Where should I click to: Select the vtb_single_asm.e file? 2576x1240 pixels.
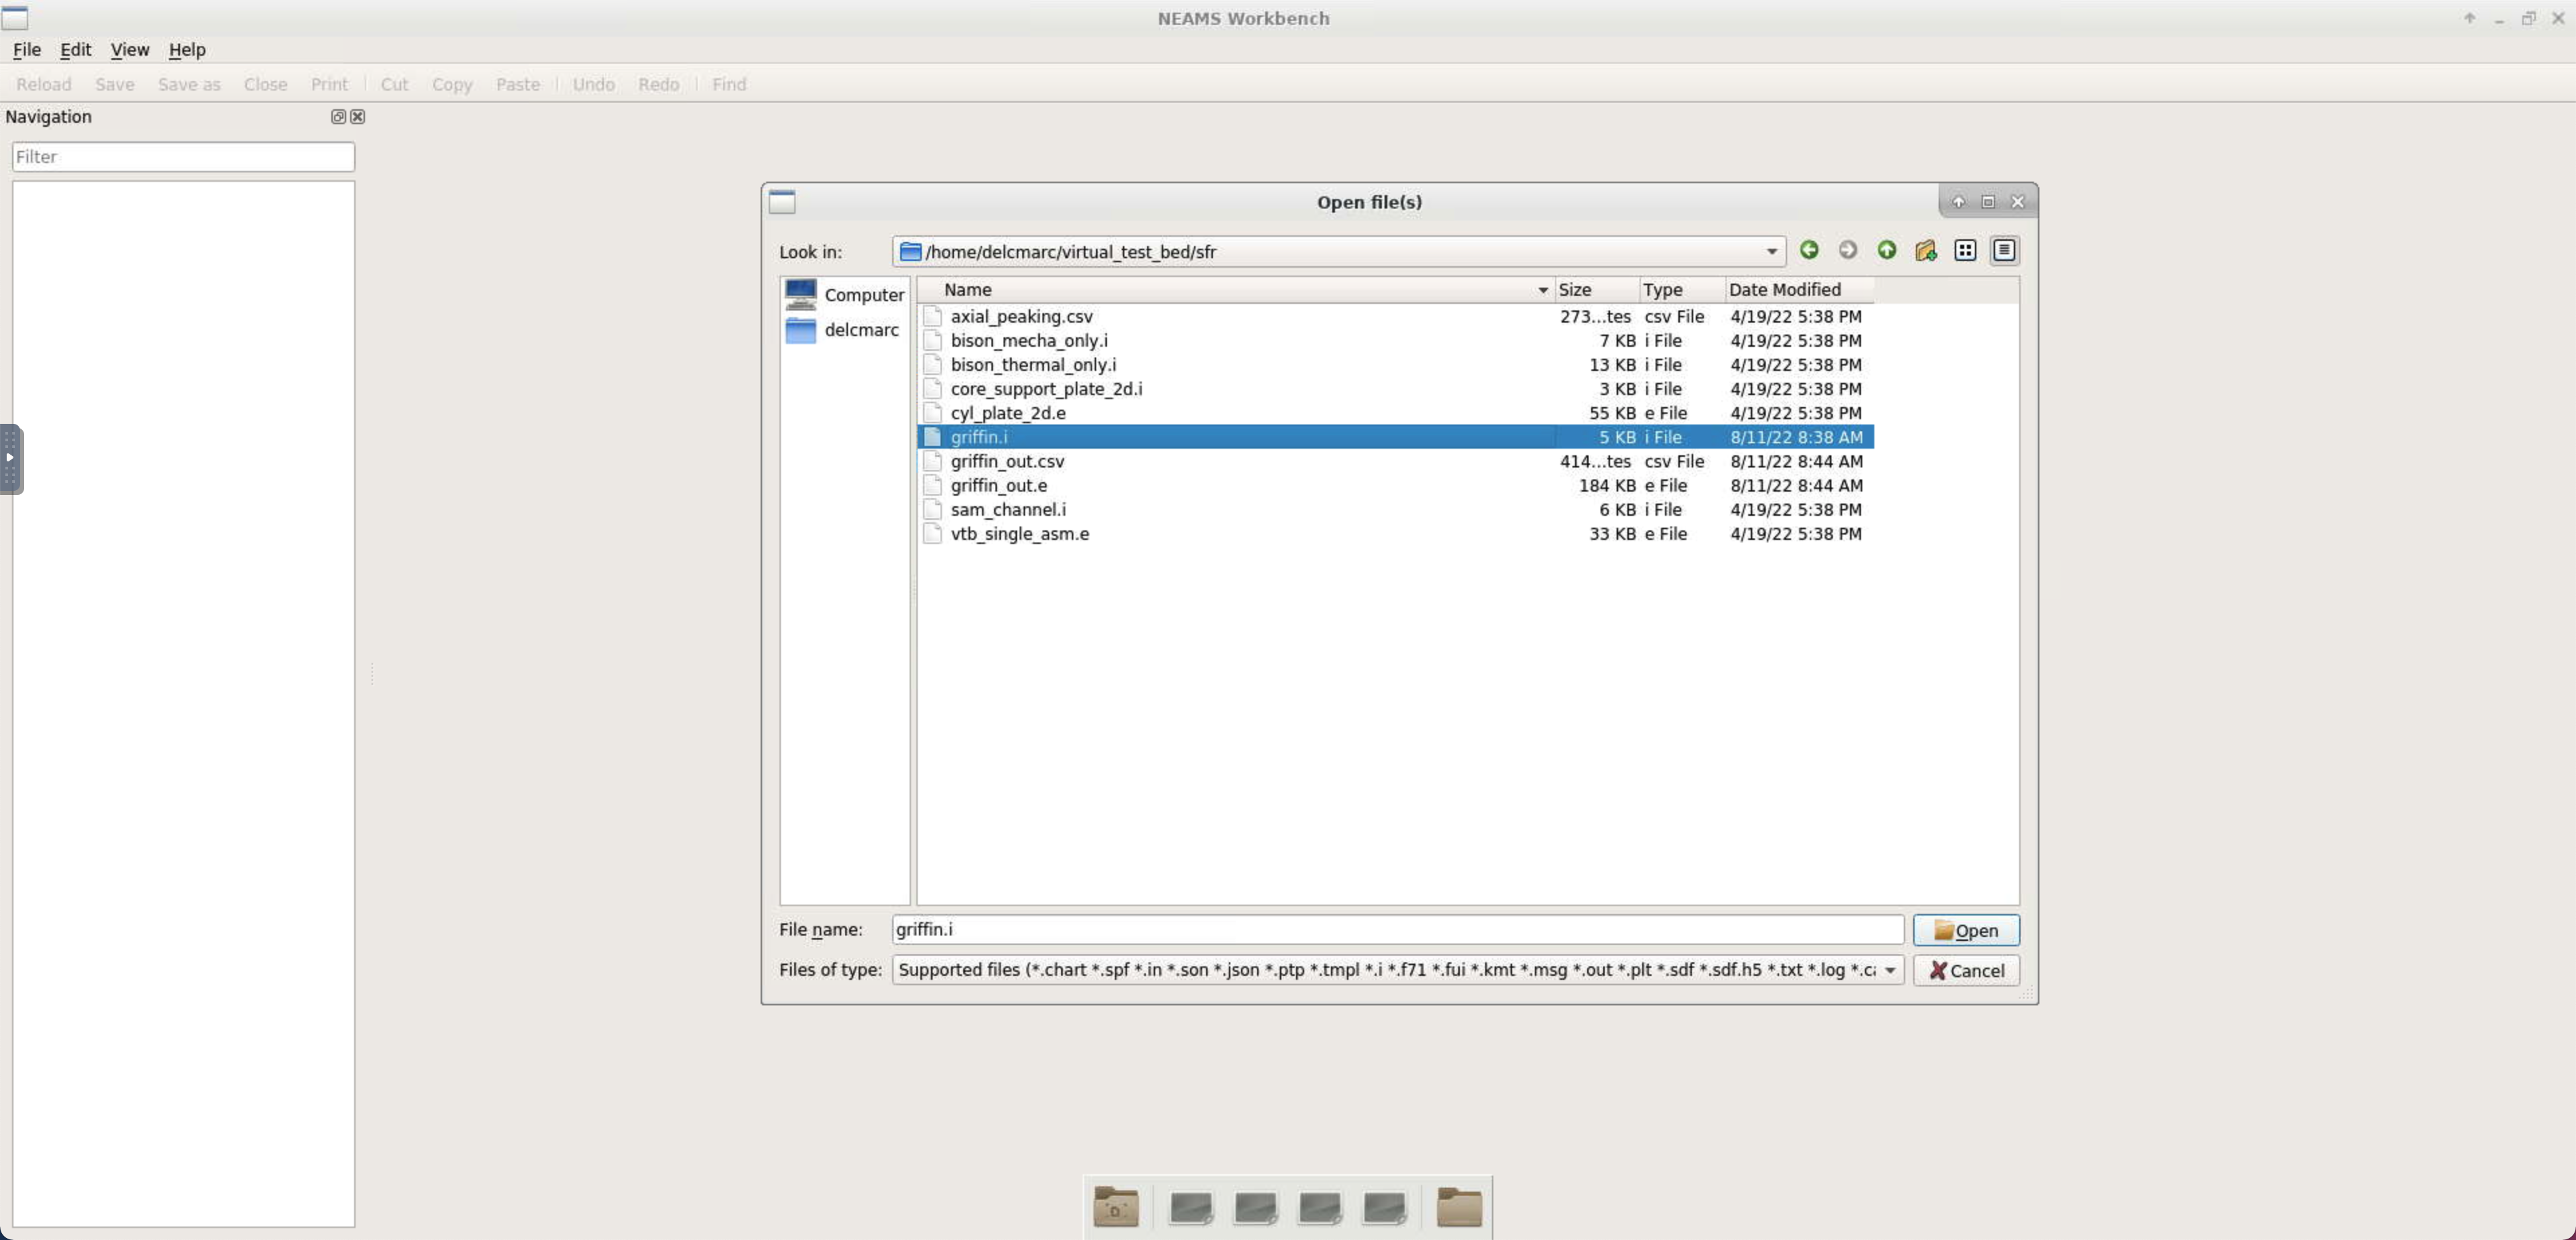coord(1395,534)
